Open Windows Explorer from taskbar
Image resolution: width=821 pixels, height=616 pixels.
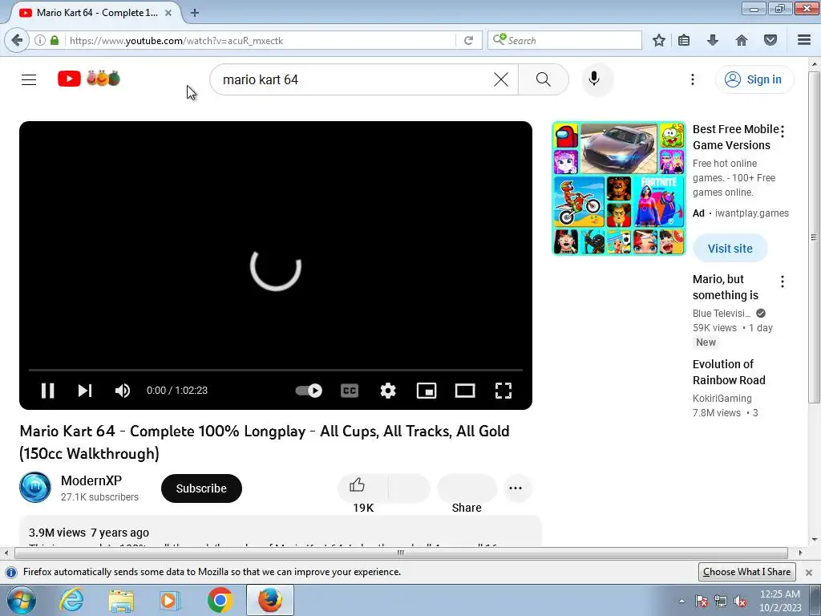(x=121, y=600)
